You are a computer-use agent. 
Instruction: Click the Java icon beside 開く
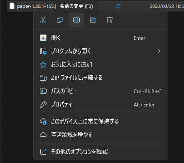pos(43,38)
